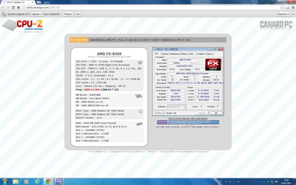This screenshot has width=296, height=185.
Task: Select the CPU tab in CPU-Z
Action: (156, 53)
